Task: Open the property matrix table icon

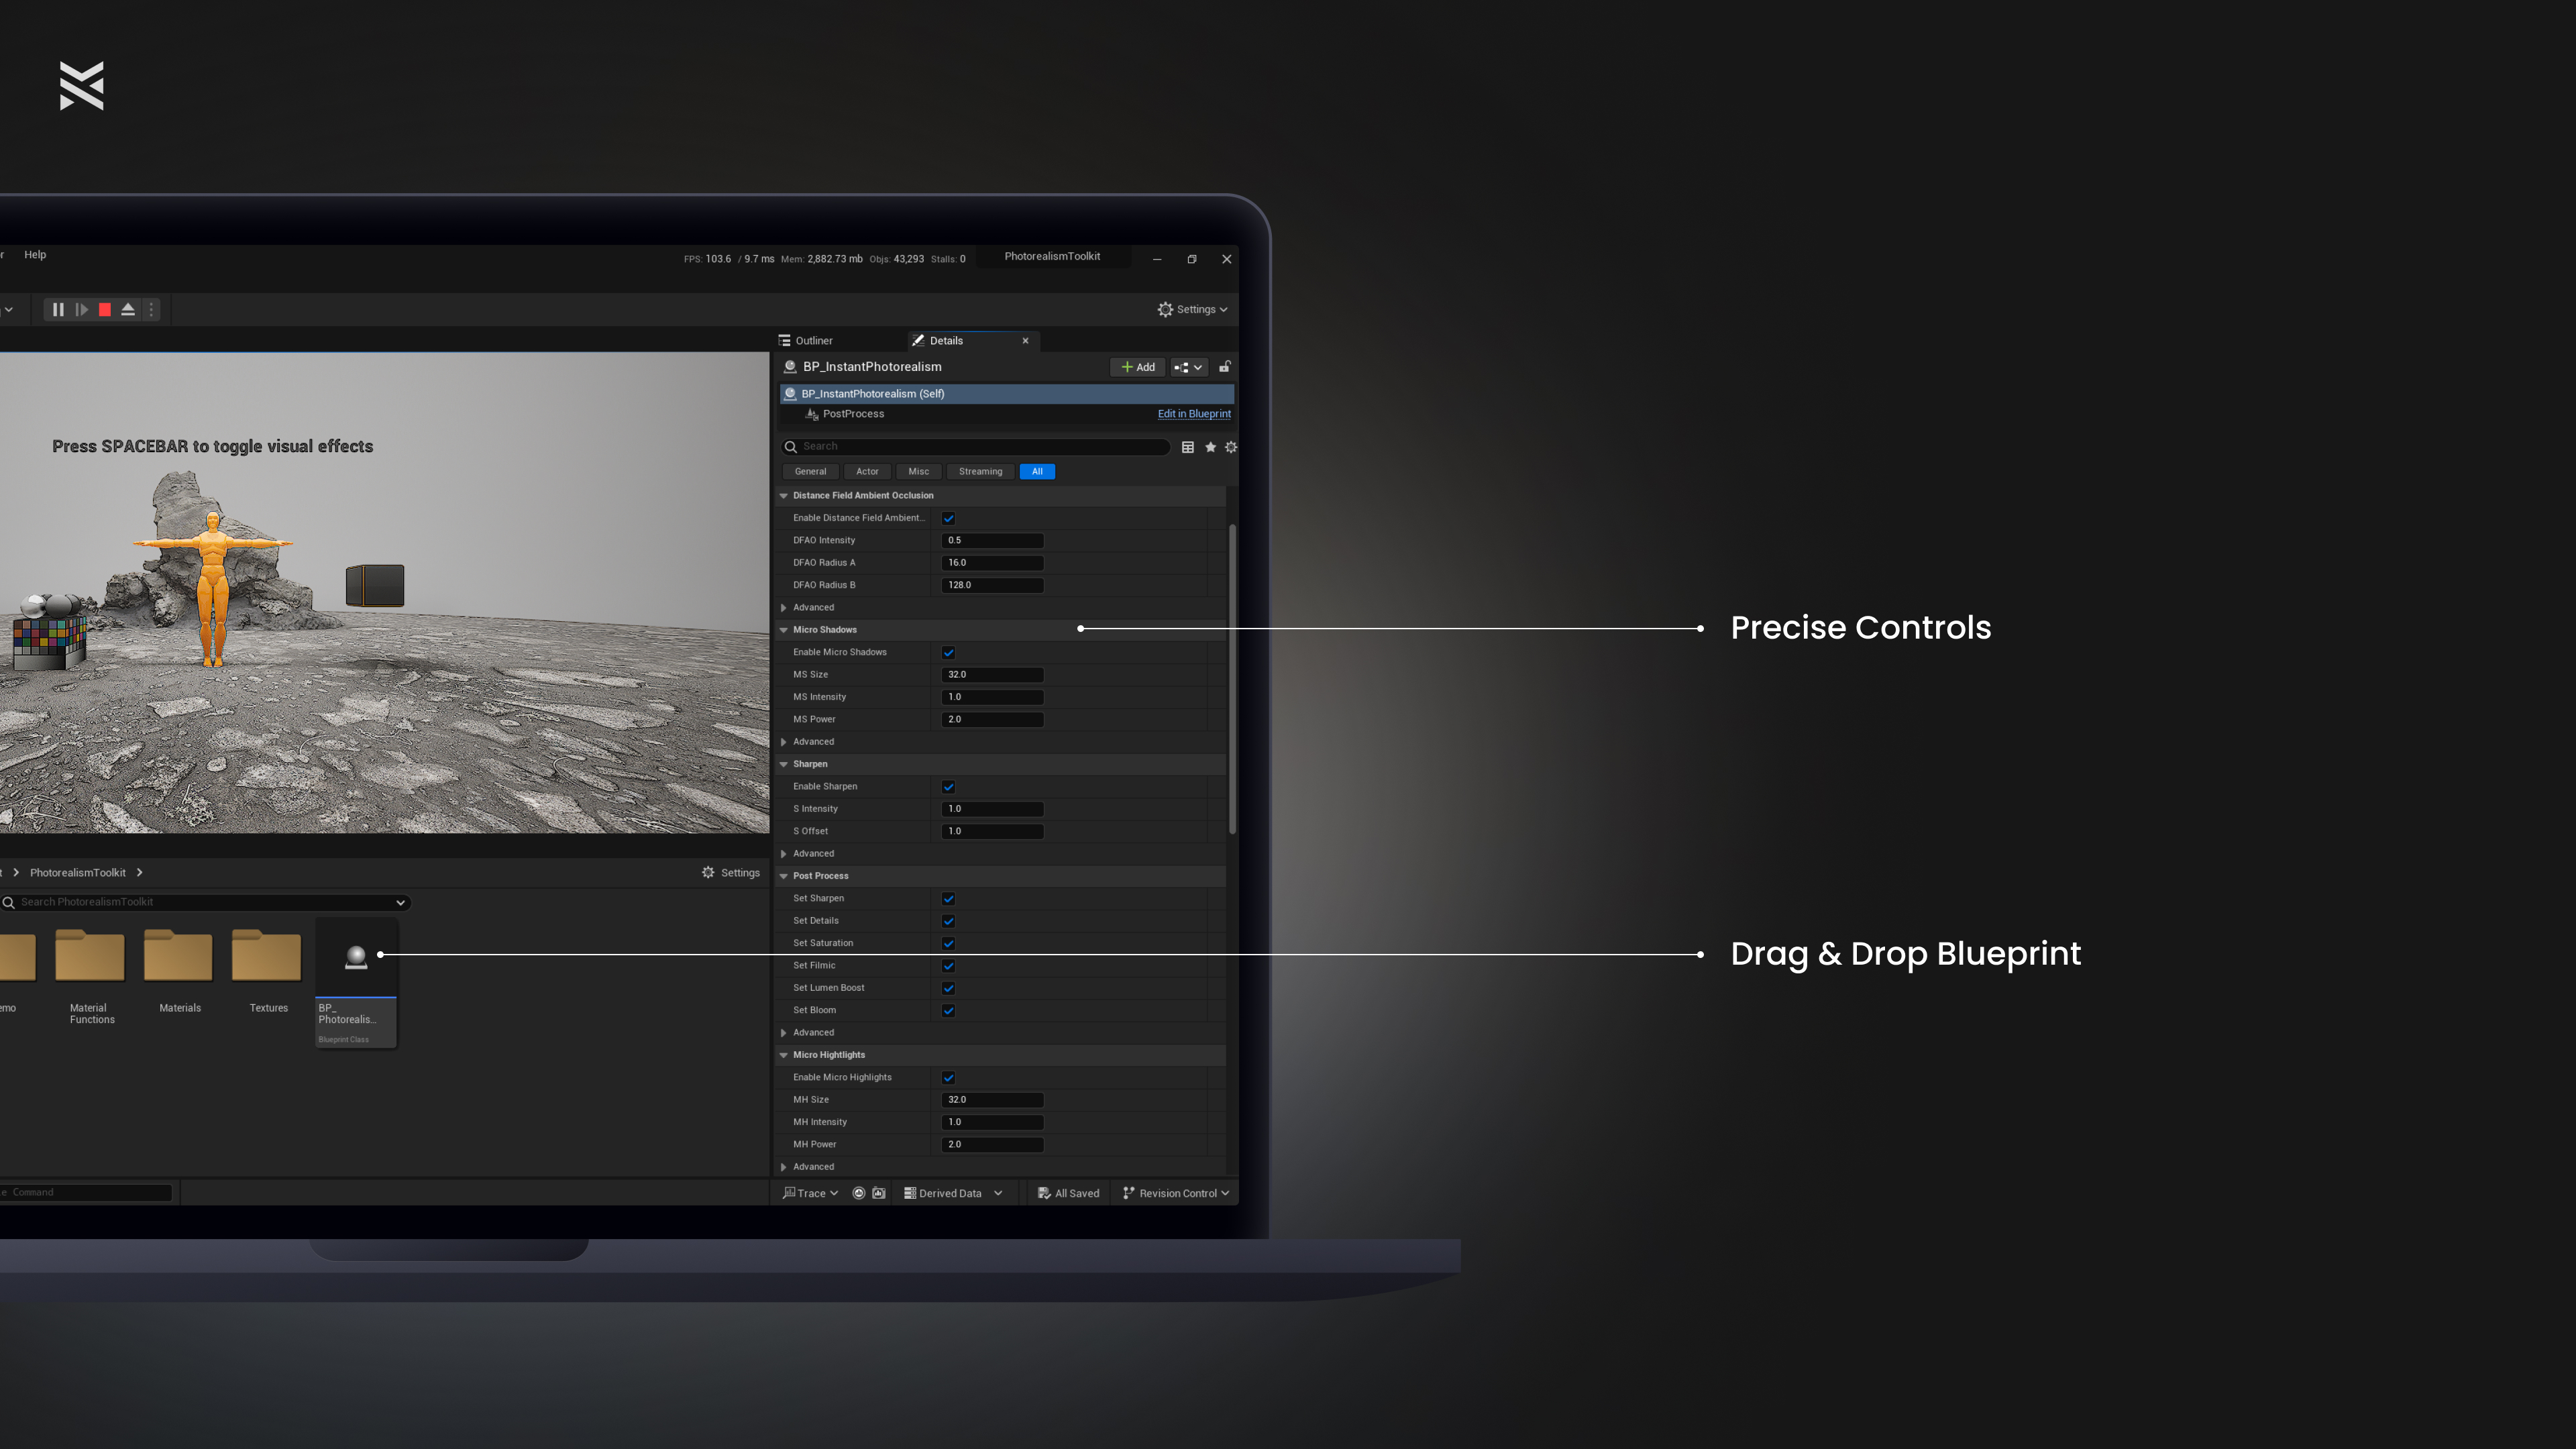Action: pos(1188,447)
